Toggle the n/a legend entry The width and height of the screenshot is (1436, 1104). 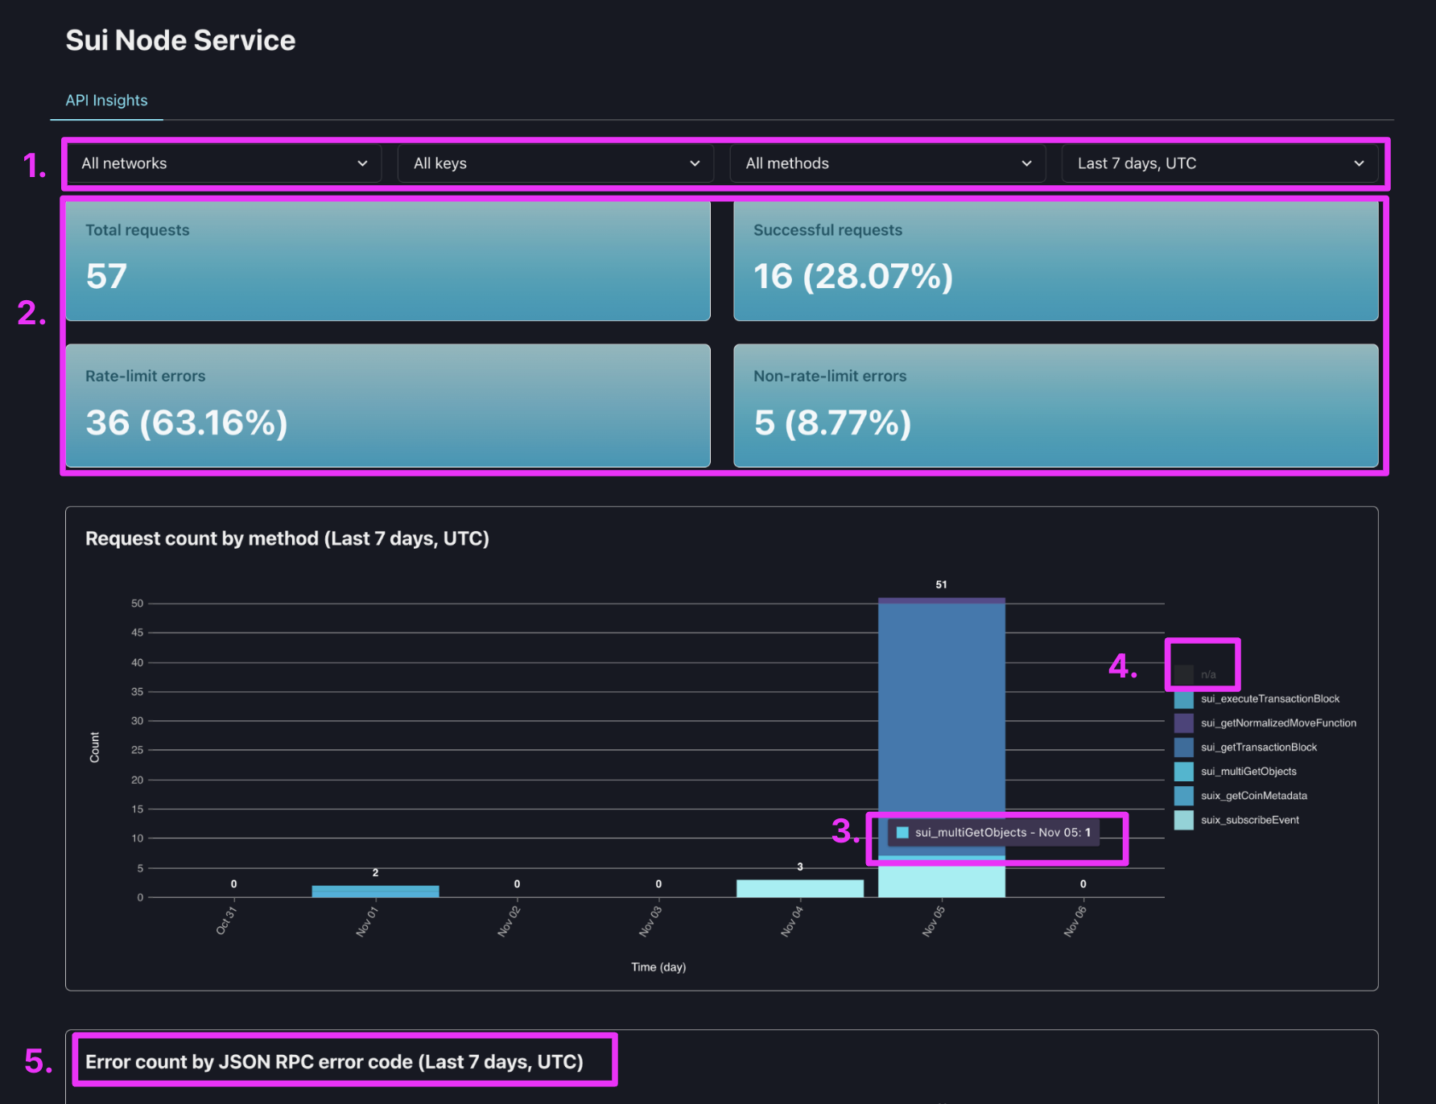(x=1195, y=674)
